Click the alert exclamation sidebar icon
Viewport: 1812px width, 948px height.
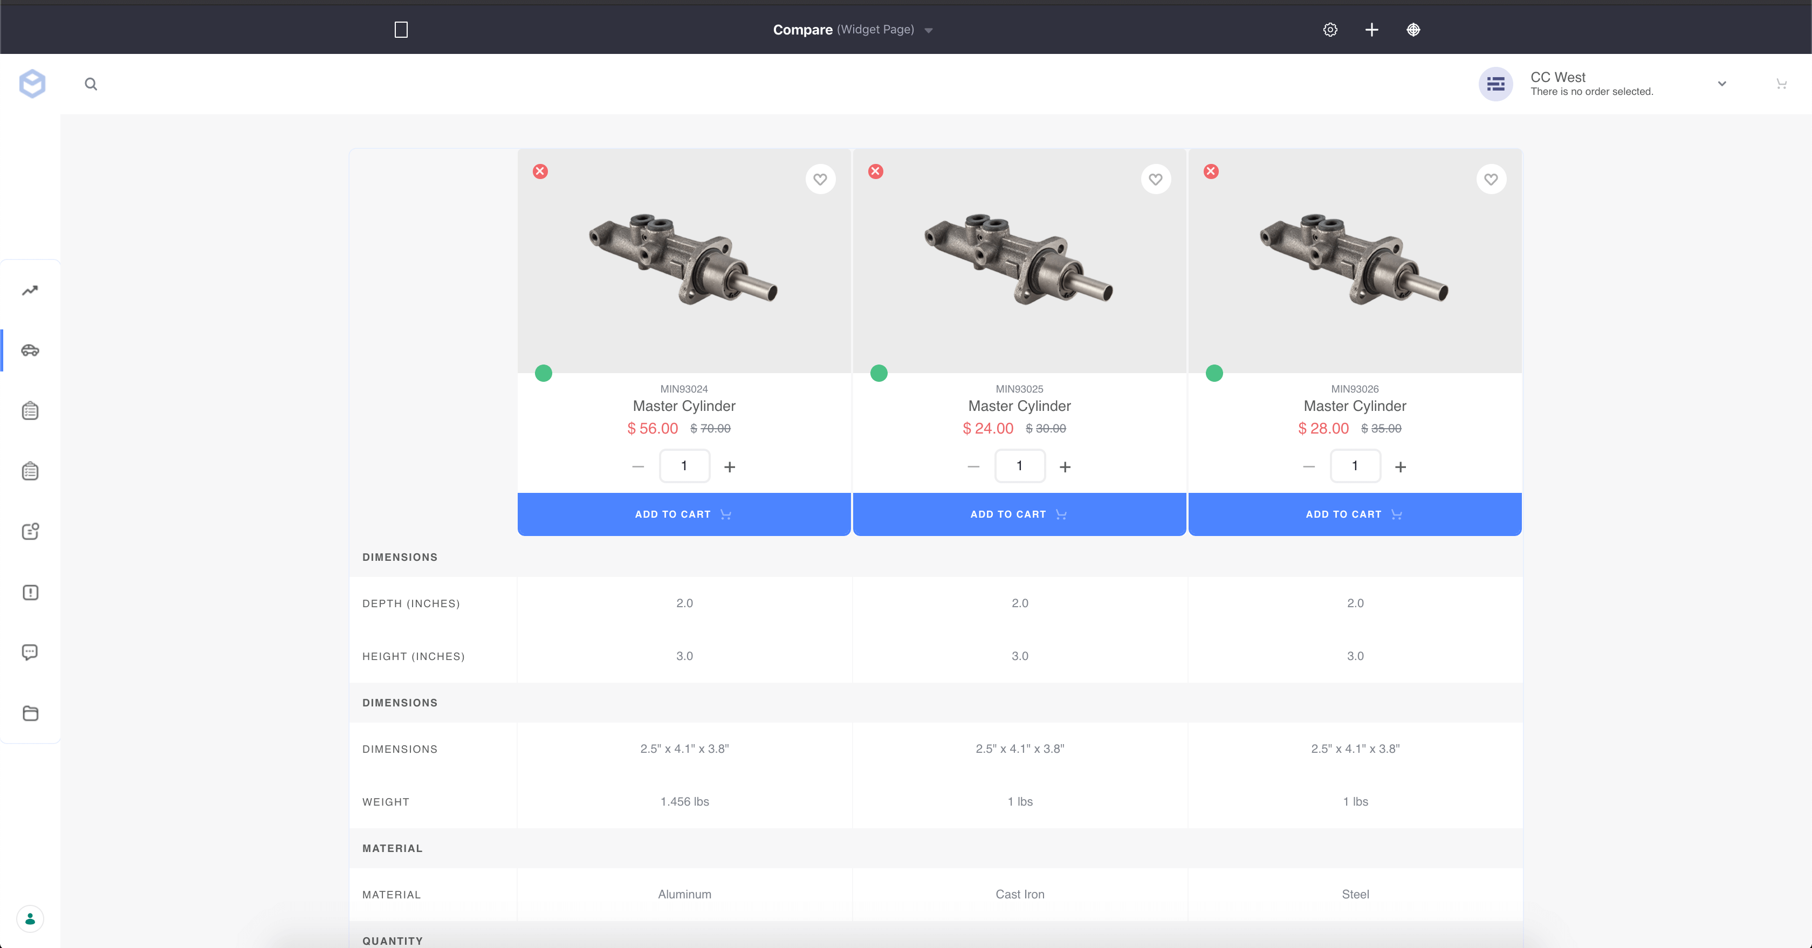pyautogui.click(x=30, y=592)
